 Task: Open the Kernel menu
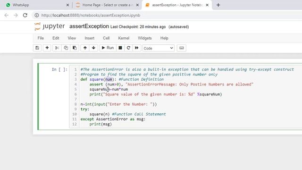tap(124, 38)
